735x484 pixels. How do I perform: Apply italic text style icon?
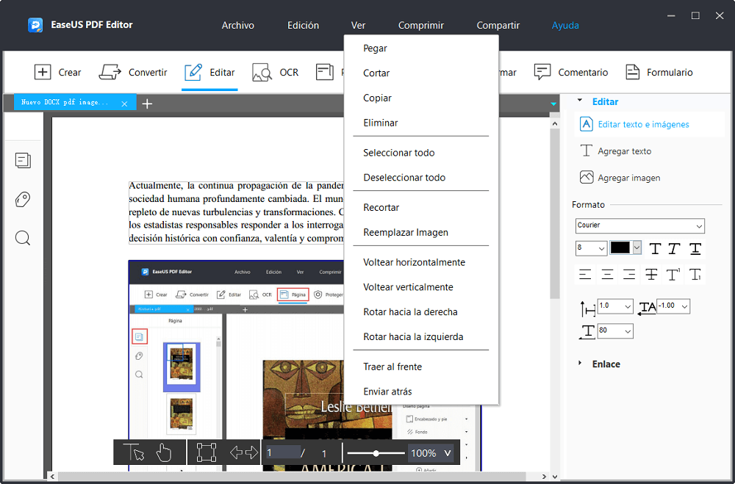coord(674,249)
